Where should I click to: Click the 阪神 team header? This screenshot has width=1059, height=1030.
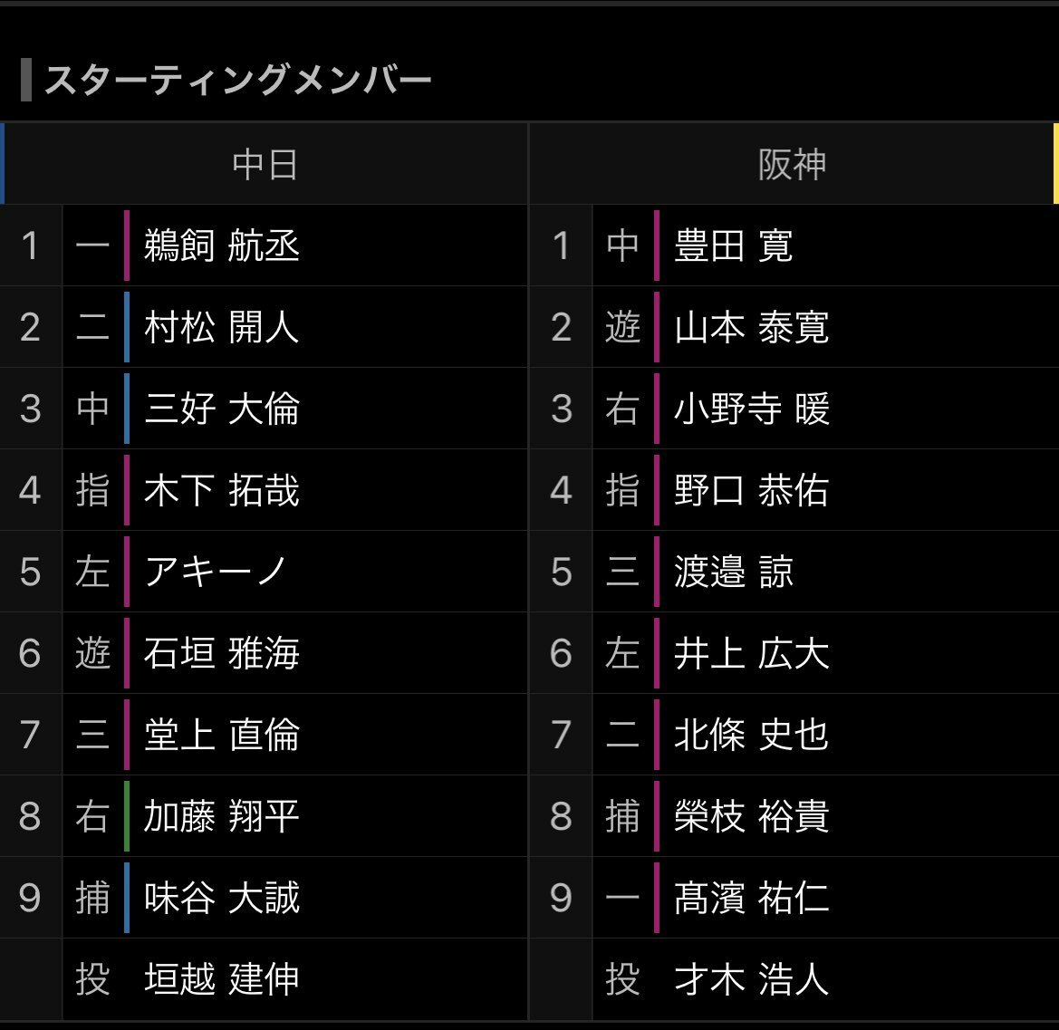pyautogui.click(x=793, y=164)
